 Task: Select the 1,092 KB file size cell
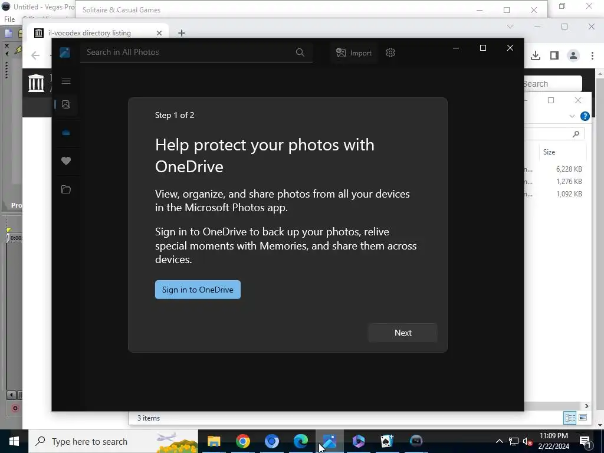point(569,193)
